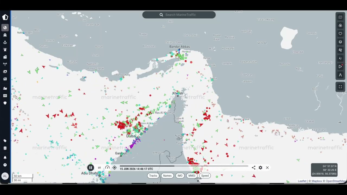The height and width of the screenshot is (195, 347).
Task: Open the AIS stations antenna icon
Action: 5,64
